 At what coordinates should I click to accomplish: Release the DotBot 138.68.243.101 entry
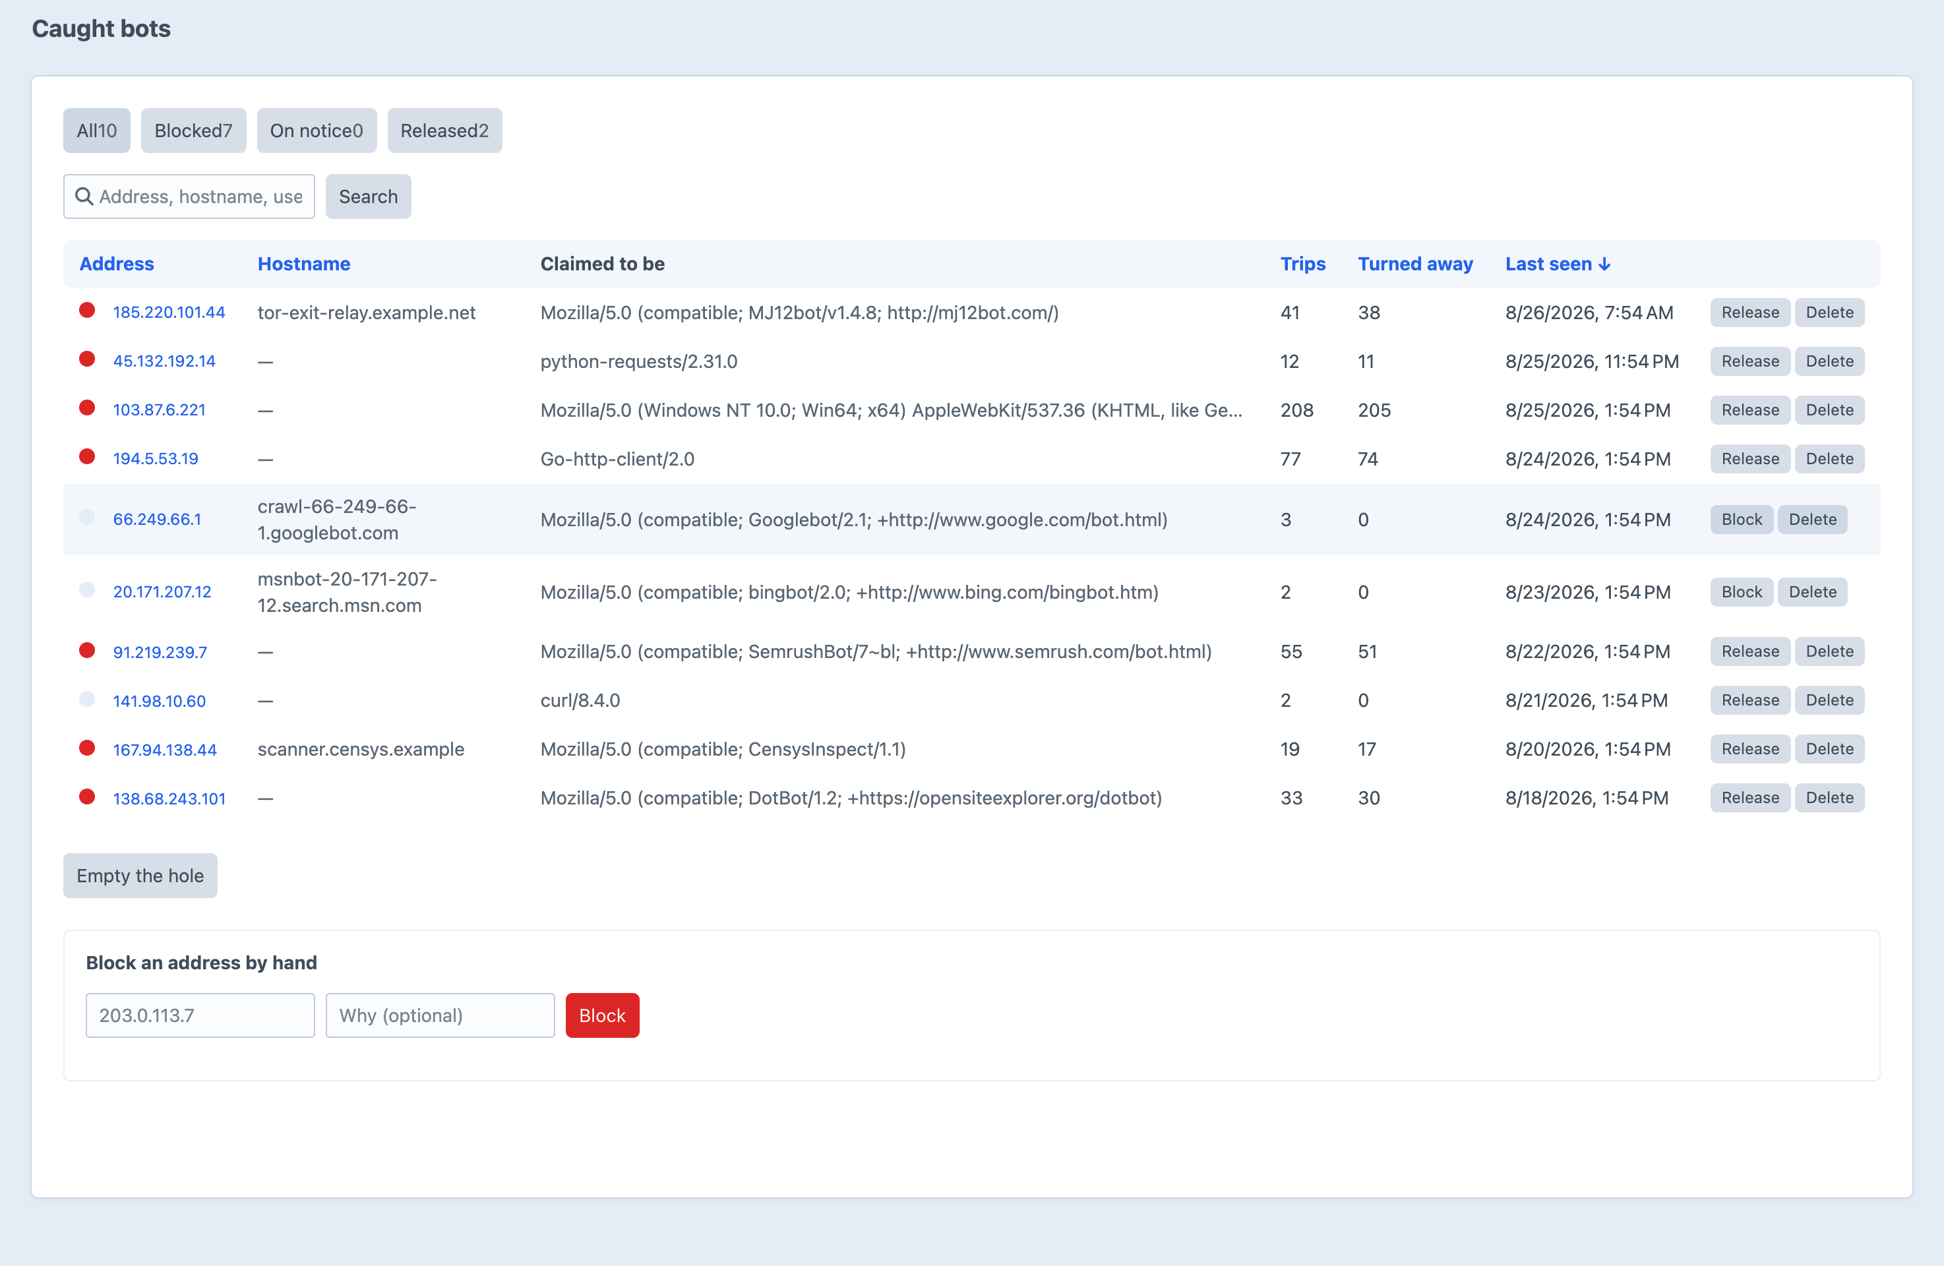pos(1749,798)
